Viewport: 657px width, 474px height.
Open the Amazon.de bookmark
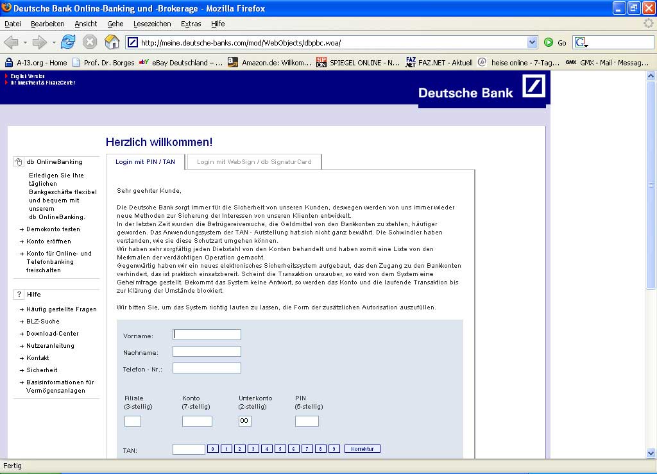tap(270, 63)
